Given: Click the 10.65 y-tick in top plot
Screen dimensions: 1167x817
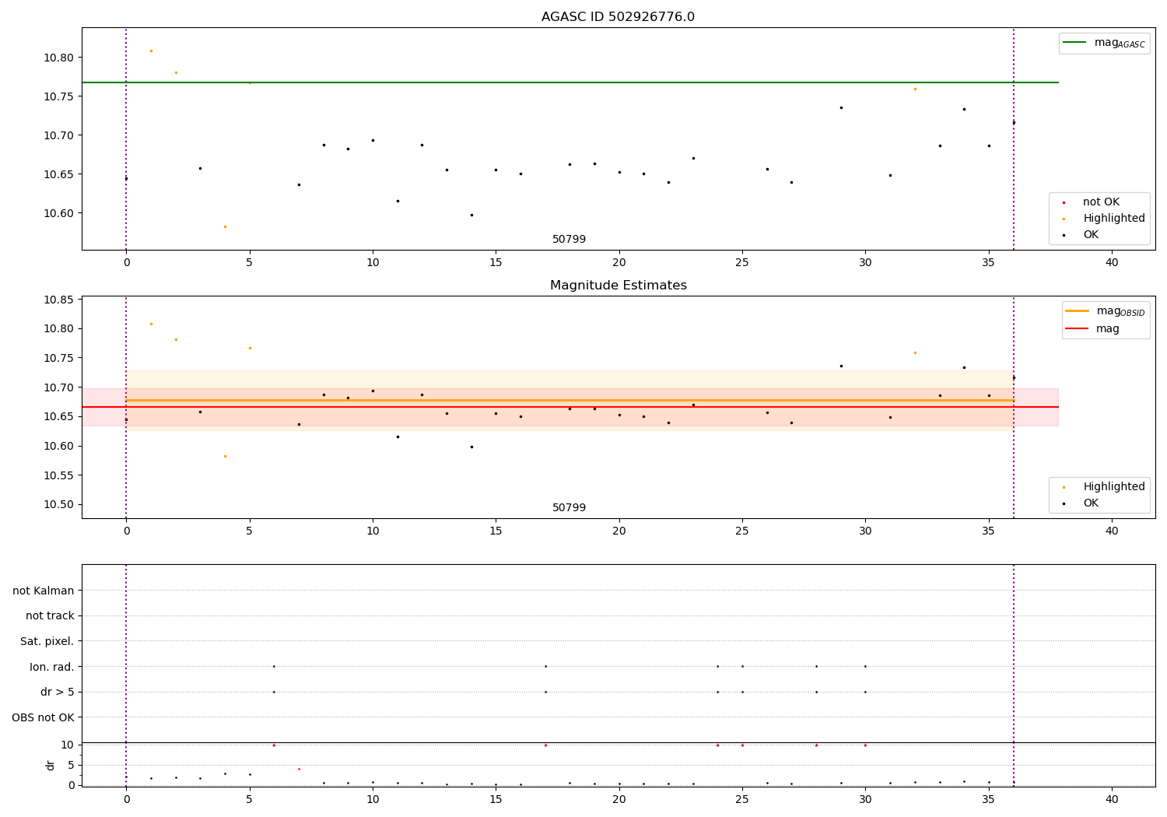Looking at the screenshot, I should (58, 174).
